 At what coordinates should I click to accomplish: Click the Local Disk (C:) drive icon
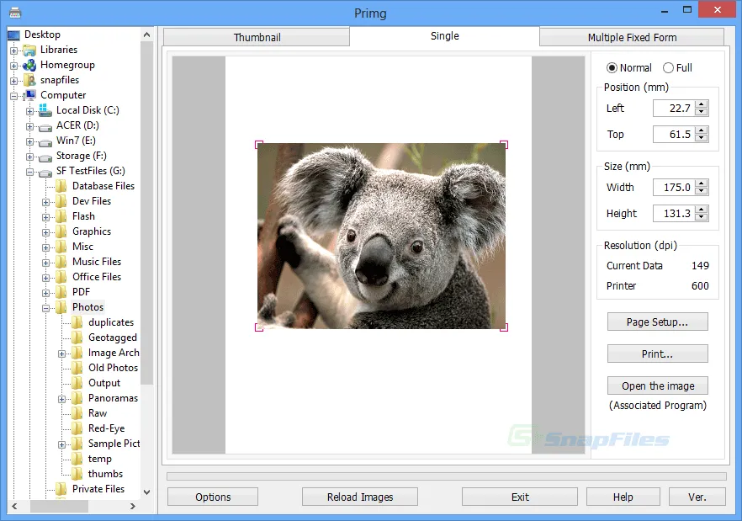coord(45,110)
